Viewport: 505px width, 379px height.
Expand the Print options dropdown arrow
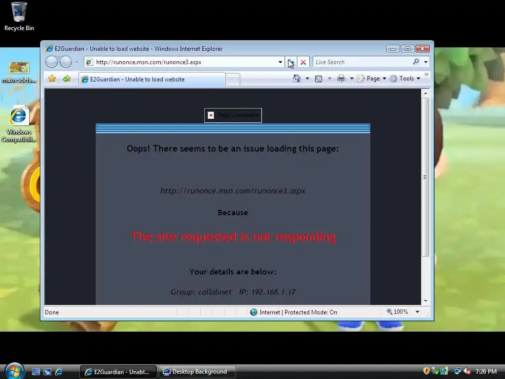(x=351, y=78)
